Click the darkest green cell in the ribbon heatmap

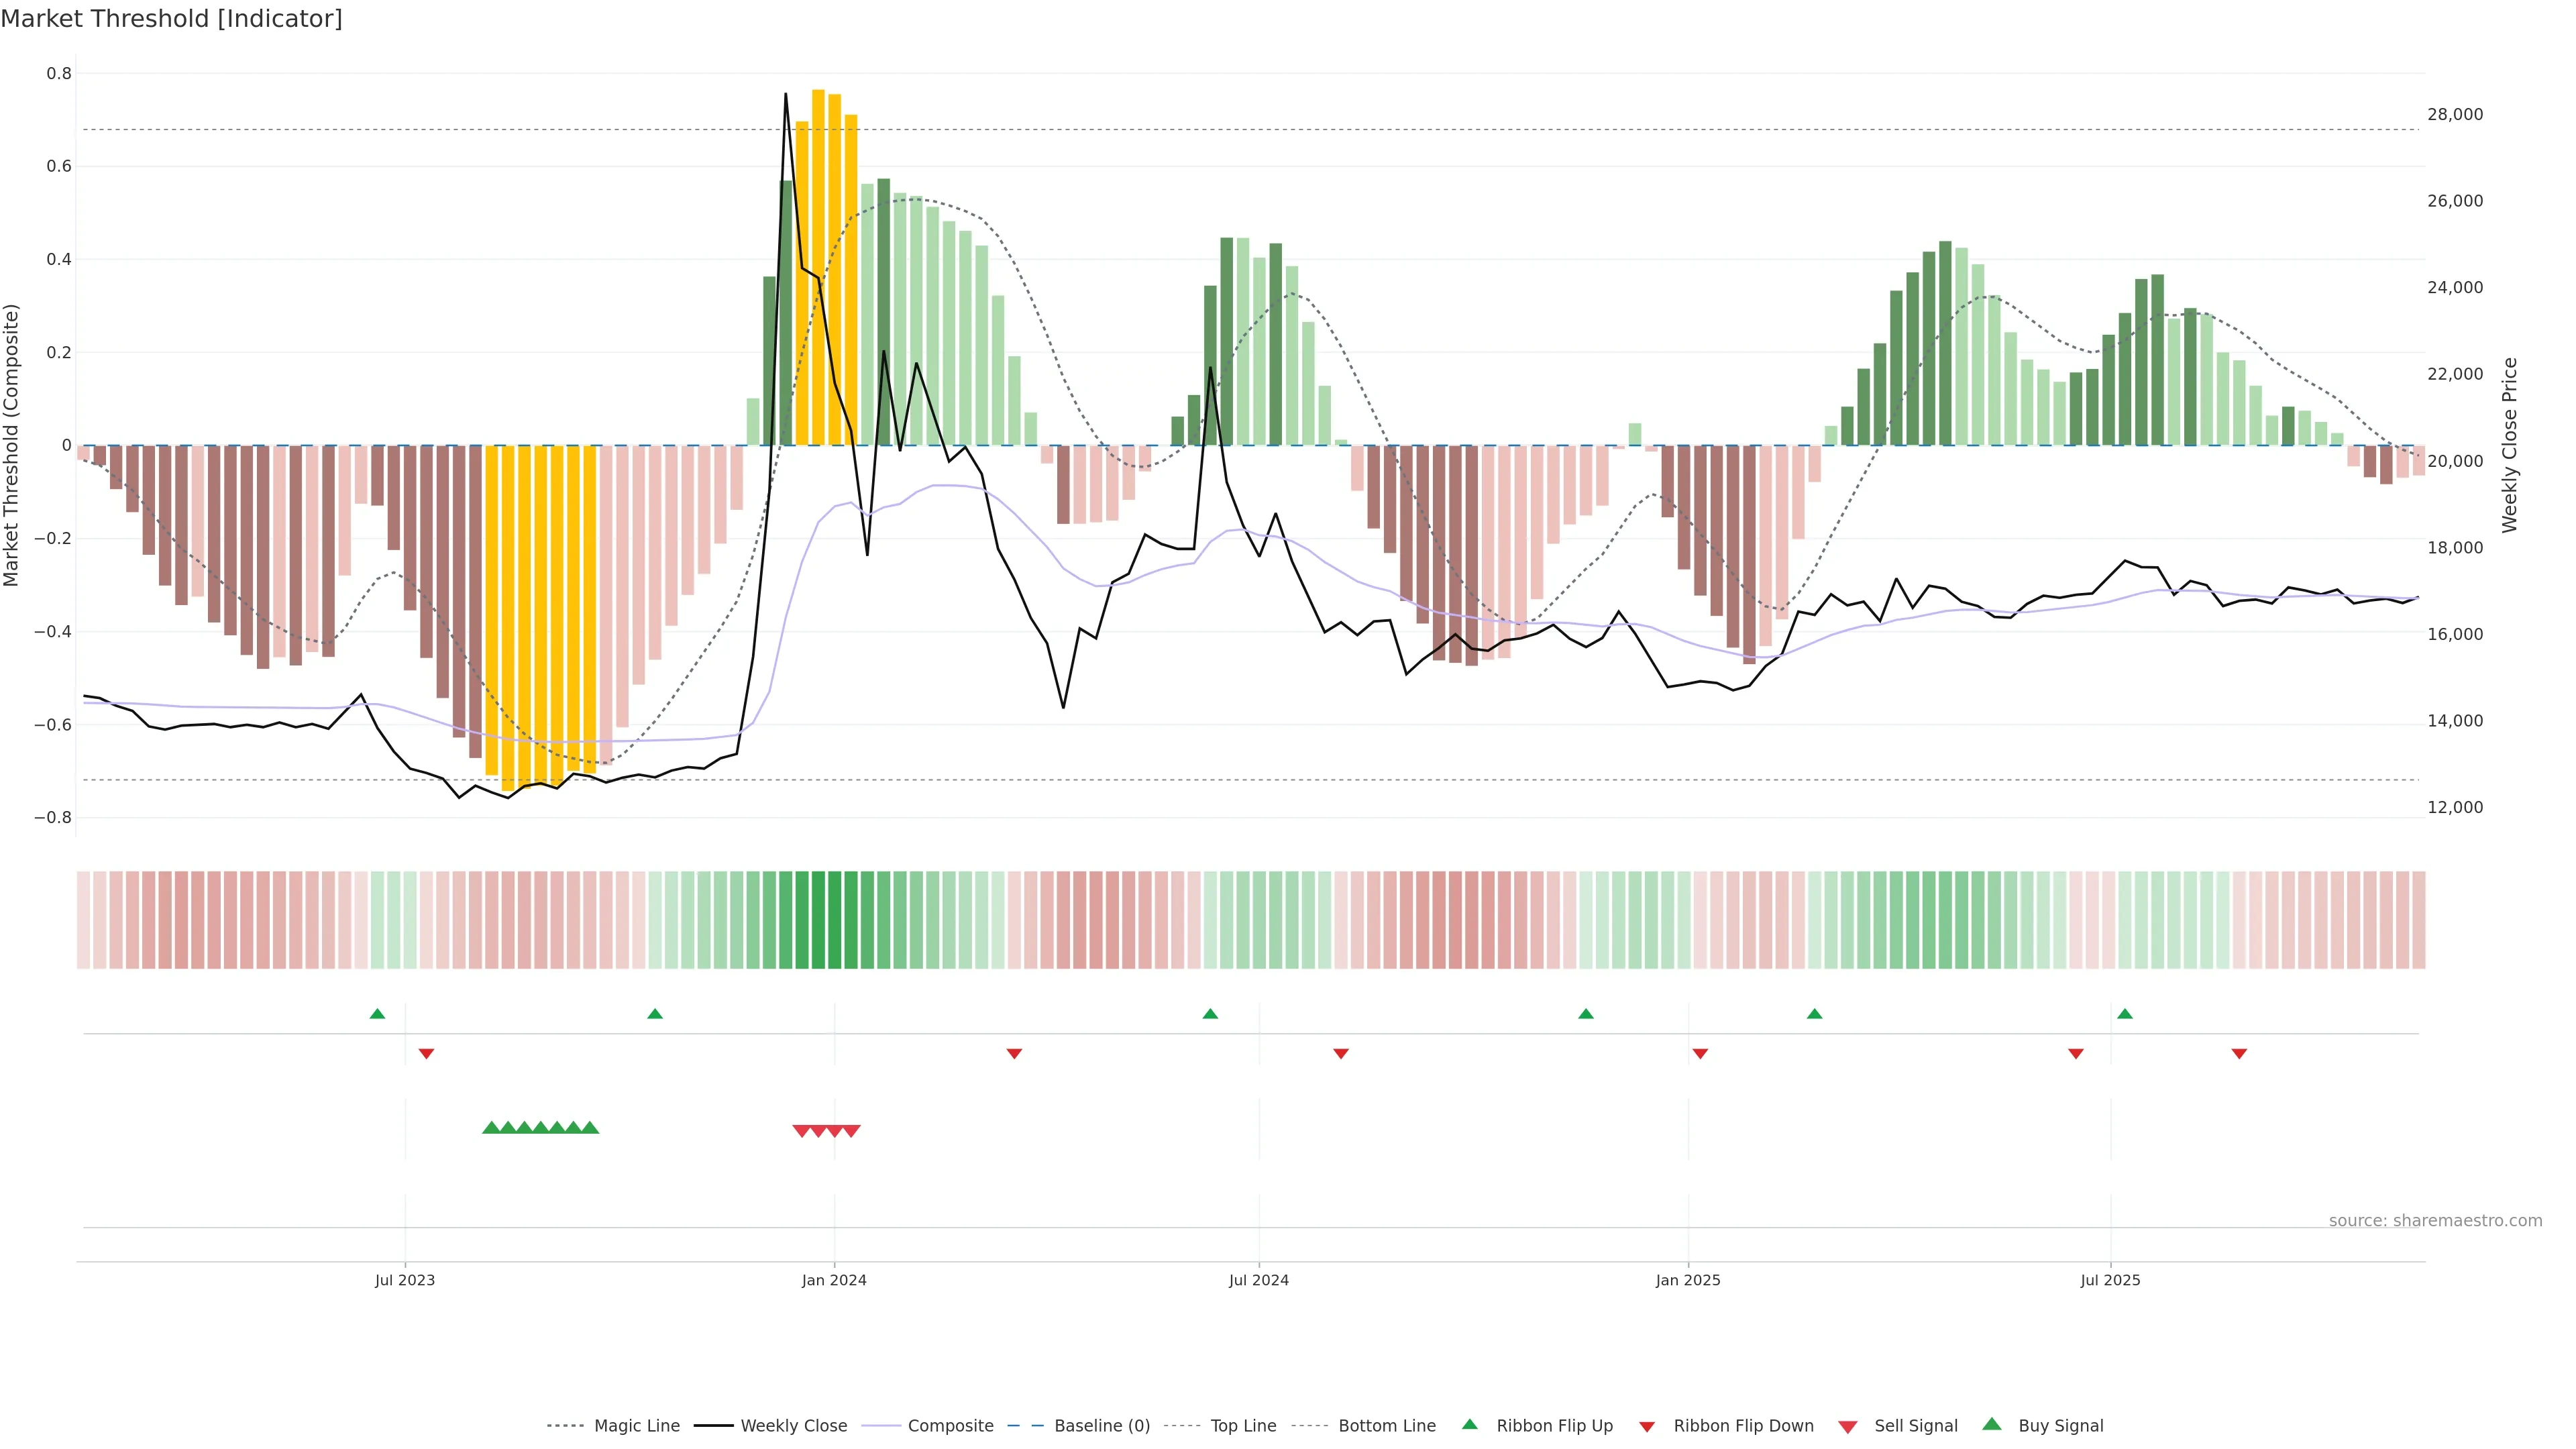[x=818, y=919]
